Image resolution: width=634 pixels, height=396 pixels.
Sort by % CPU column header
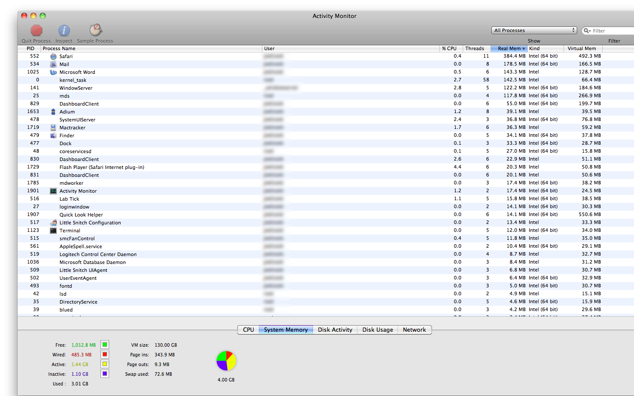click(451, 48)
